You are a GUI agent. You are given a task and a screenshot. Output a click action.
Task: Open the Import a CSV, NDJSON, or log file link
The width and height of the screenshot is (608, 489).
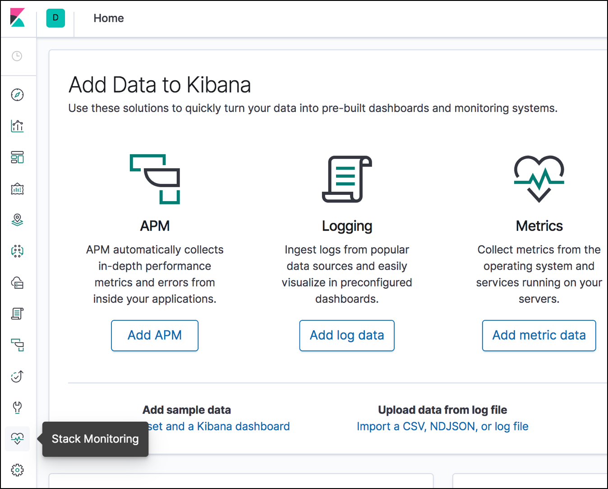tap(442, 426)
